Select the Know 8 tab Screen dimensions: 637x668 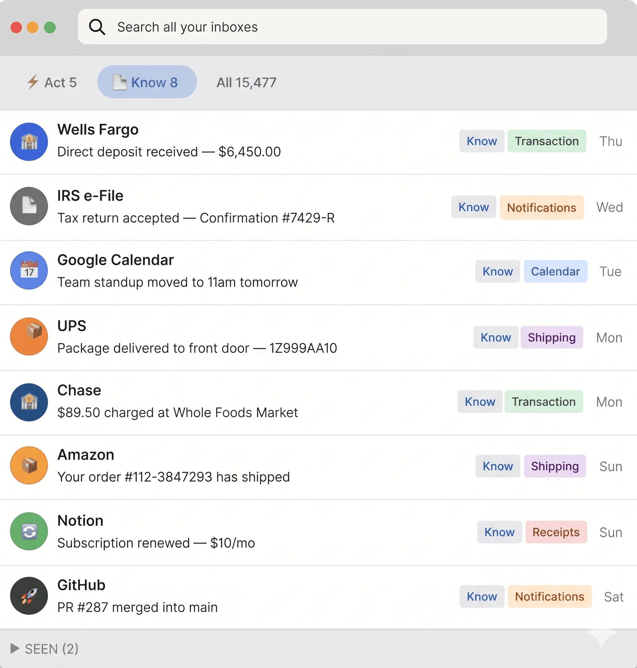(x=147, y=82)
